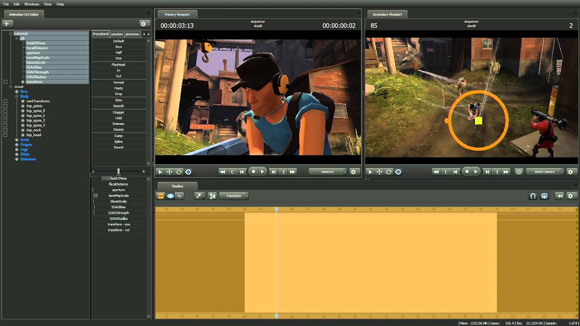The width and height of the screenshot is (580, 326).
Task: Toggle the checkbox beside bip_spine_2
Action: (x=5, y=120)
